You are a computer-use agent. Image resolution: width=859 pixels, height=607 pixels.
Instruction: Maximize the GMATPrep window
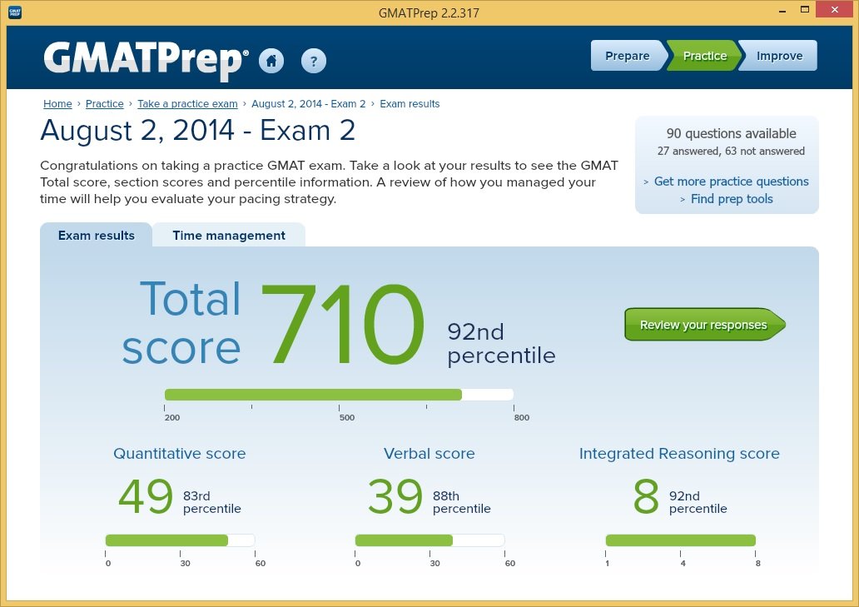pyautogui.click(x=805, y=9)
